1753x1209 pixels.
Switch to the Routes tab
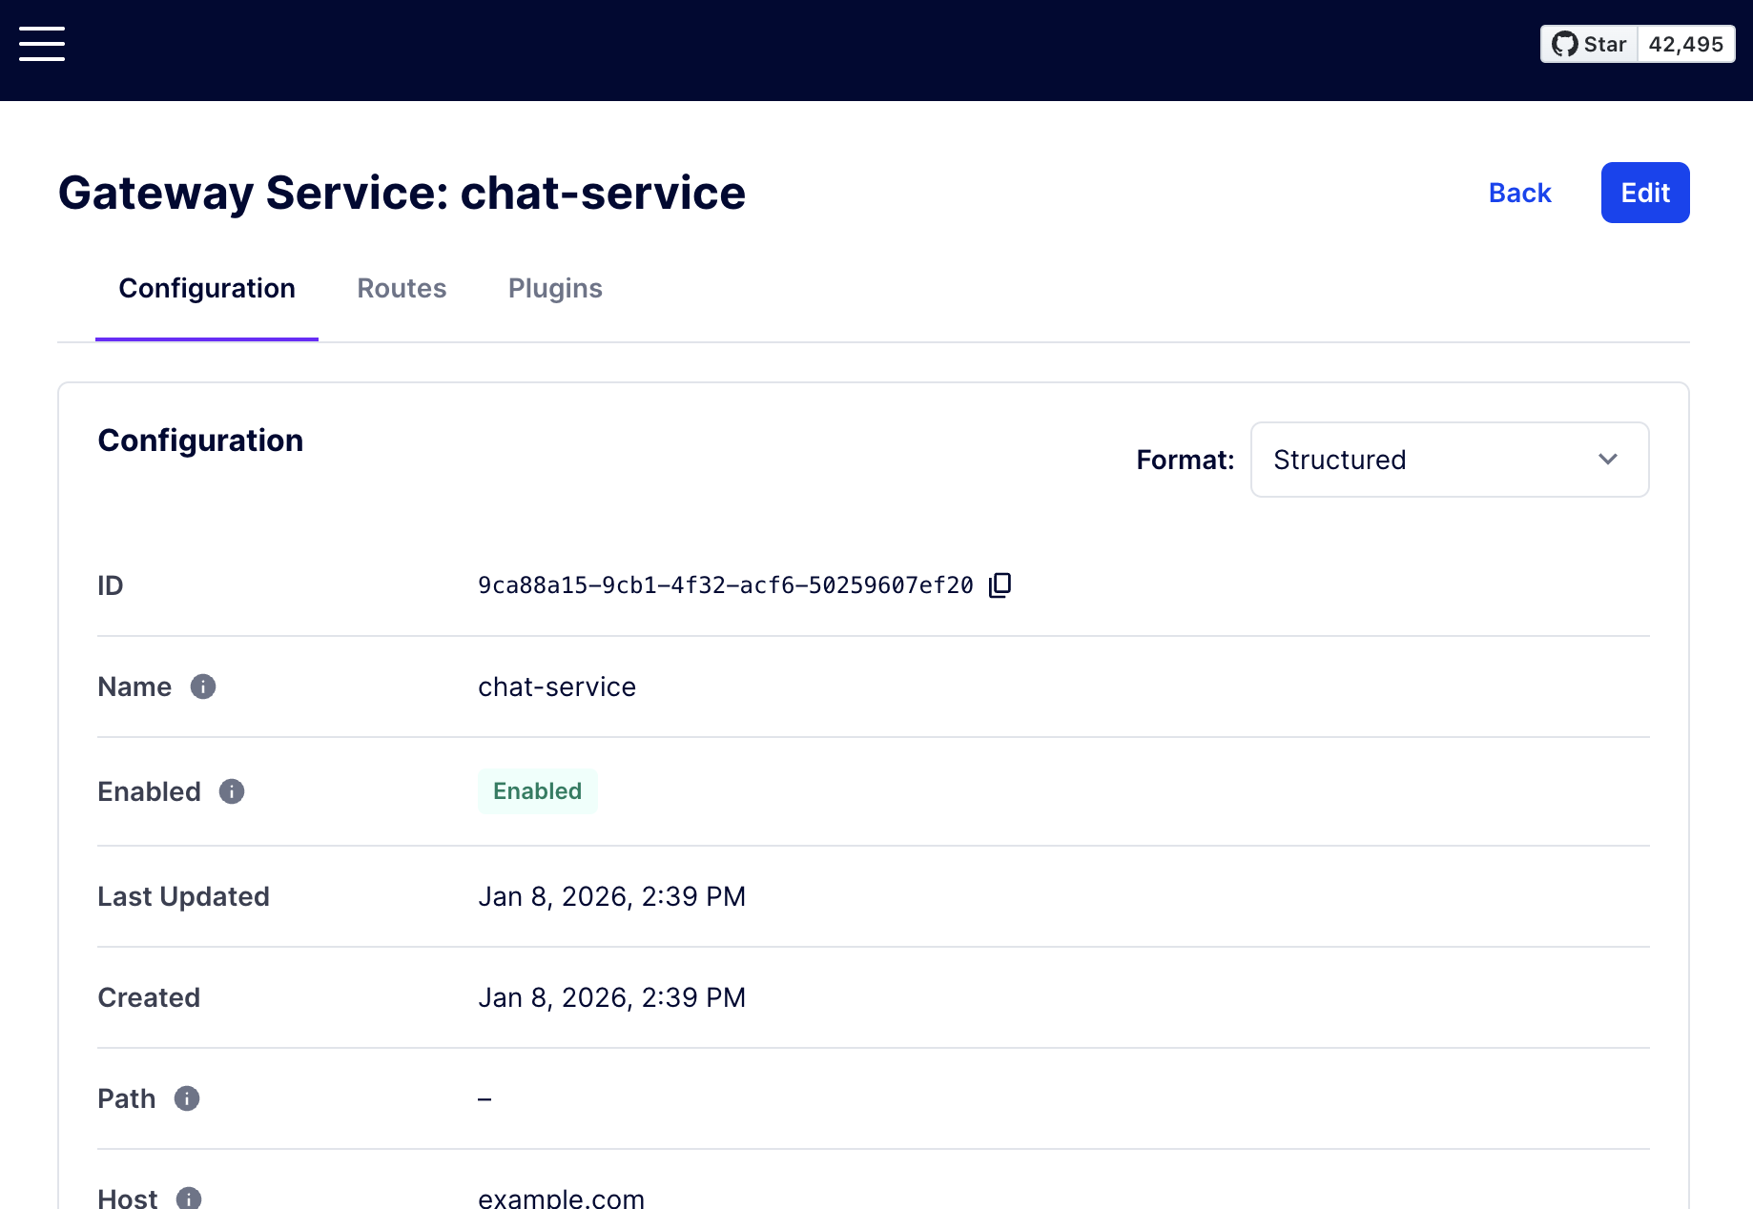pyautogui.click(x=402, y=288)
